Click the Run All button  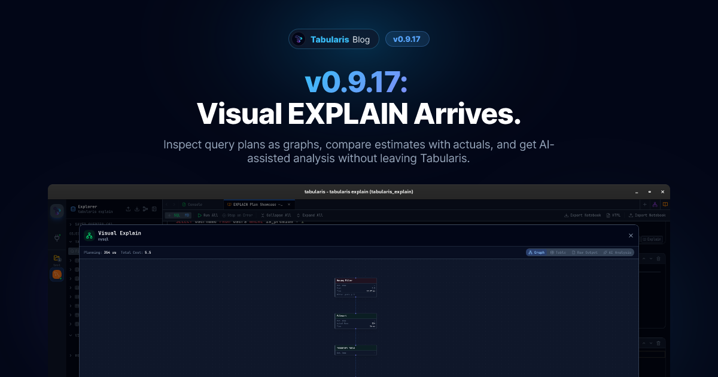[209, 215]
